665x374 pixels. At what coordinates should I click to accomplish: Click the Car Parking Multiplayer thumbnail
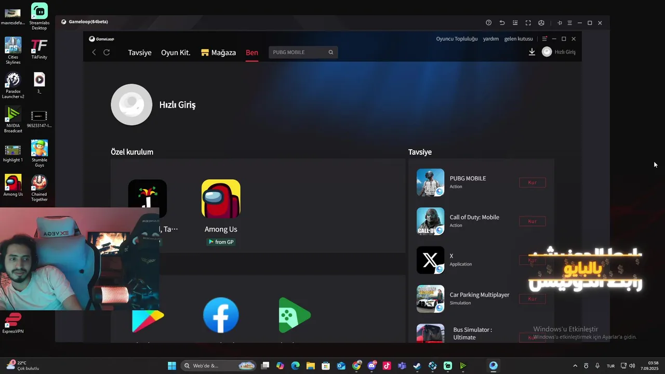tap(430, 299)
